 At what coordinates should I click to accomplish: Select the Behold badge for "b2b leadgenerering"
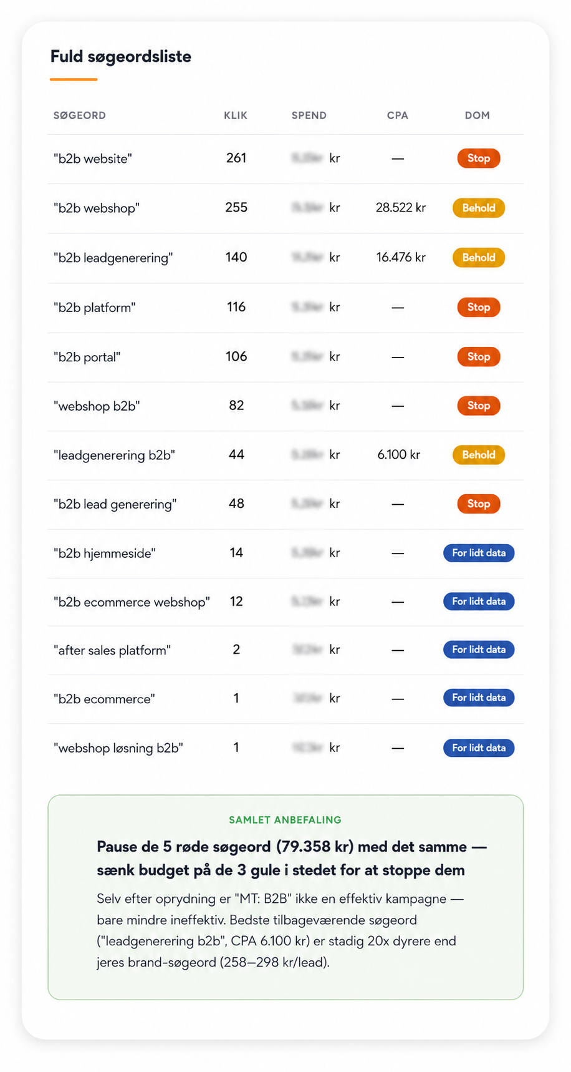(x=478, y=258)
